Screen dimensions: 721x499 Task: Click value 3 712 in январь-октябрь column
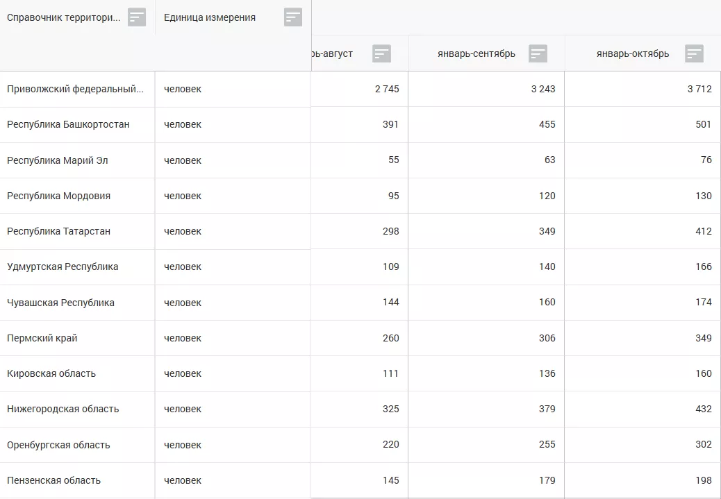[699, 90]
